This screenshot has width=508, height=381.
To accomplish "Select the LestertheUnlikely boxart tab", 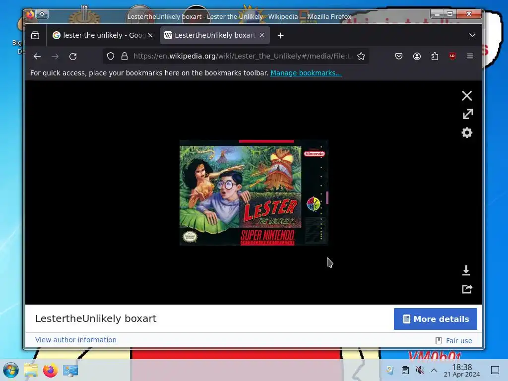I will click(214, 35).
